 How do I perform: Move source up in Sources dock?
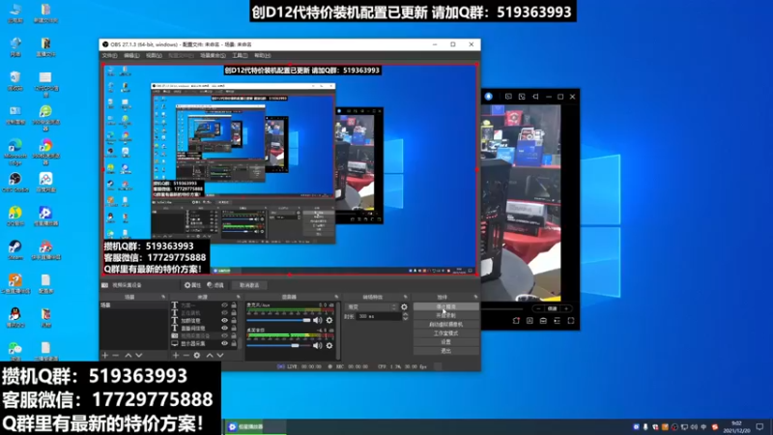tap(210, 355)
